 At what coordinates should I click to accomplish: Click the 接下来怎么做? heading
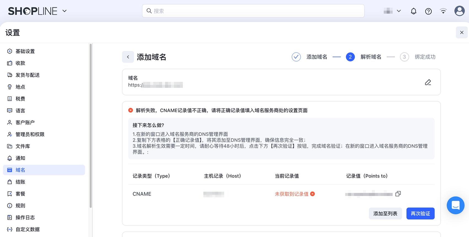[148, 125]
